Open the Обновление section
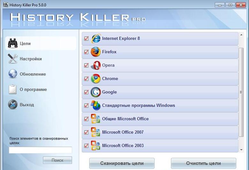 (33, 74)
